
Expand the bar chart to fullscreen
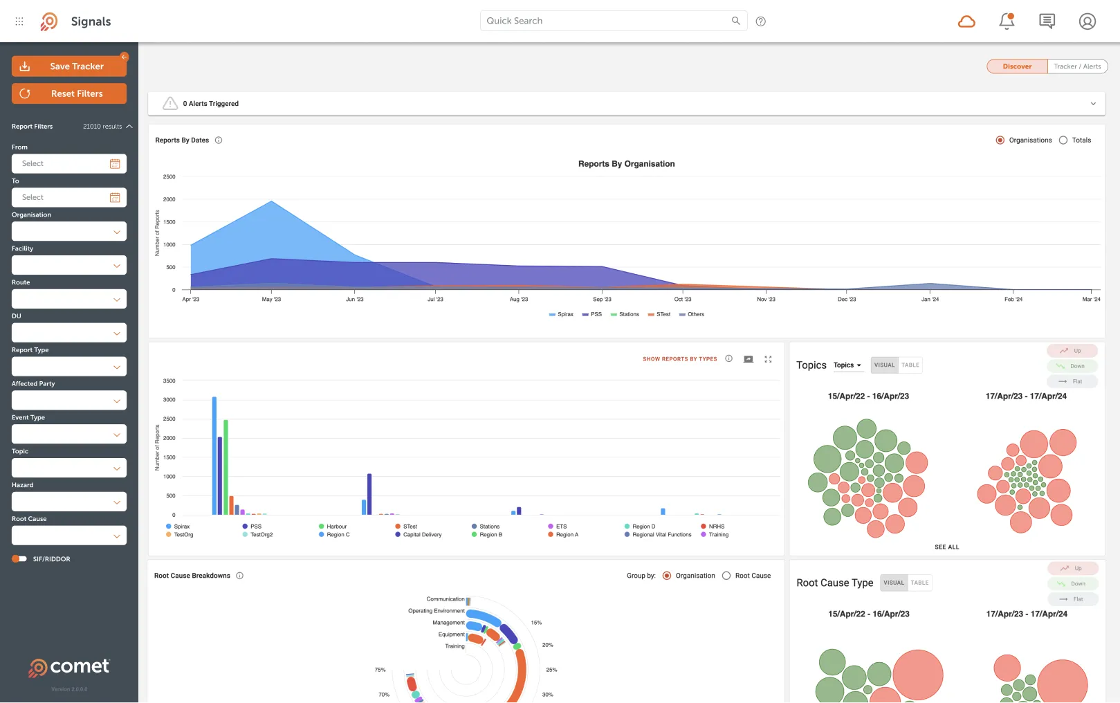768,359
